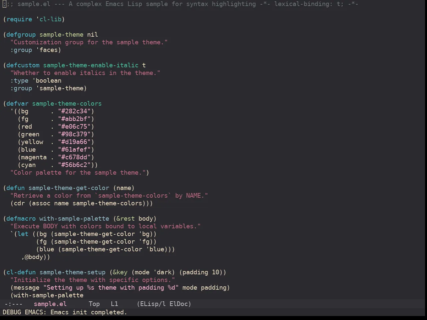Click with-sample-palette on the defmacro line
The image size is (427, 320).
click(74, 219)
